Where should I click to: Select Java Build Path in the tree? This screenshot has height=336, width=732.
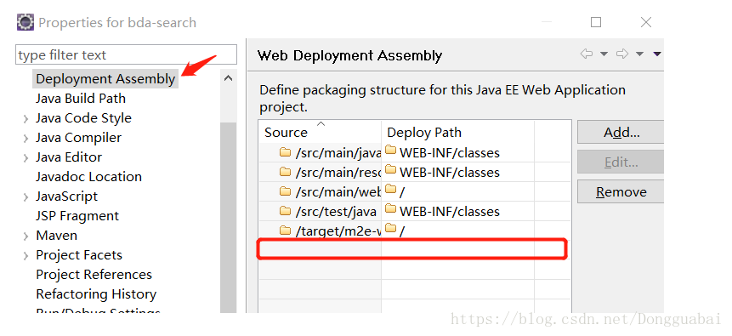81,99
